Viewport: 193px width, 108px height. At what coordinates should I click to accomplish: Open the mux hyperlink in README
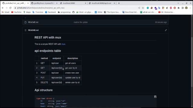point(63,44)
